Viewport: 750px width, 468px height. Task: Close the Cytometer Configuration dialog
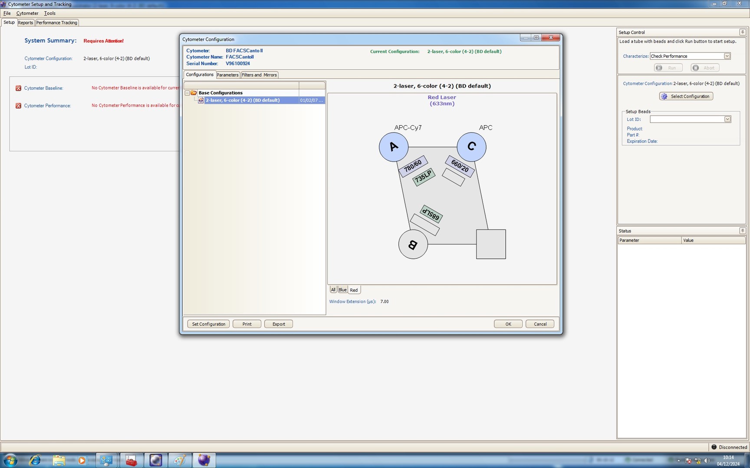(551, 38)
